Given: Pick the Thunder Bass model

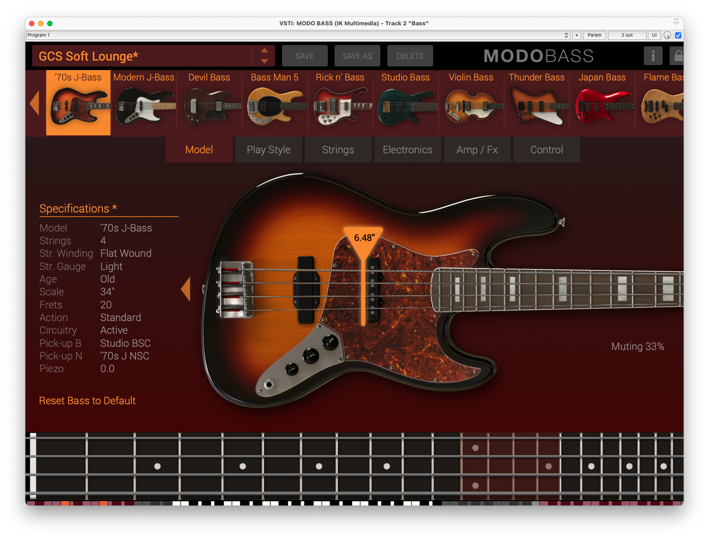Looking at the screenshot, I should [x=537, y=103].
